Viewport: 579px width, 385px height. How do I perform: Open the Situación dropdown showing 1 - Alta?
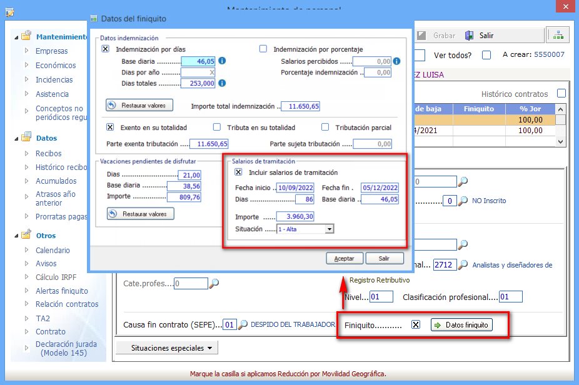pos(330,229)
